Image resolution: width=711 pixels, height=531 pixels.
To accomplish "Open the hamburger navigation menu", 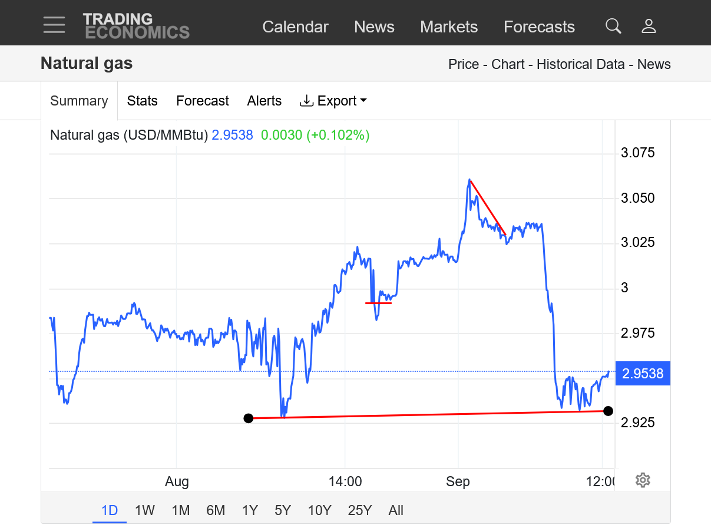I will pyautogui.click(x=54, y=25).
